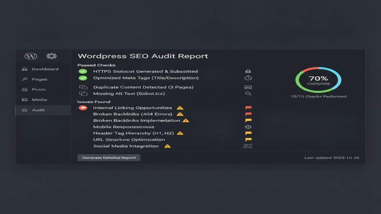Select the Audit sidebar item
Viewport: 381px width, 214px height.
43,110
